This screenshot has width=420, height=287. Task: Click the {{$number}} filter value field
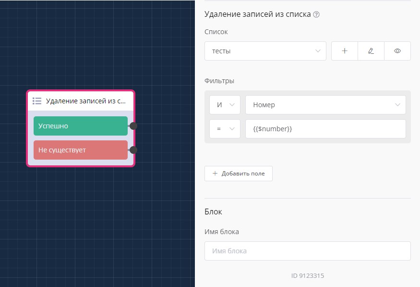(325, 129)
